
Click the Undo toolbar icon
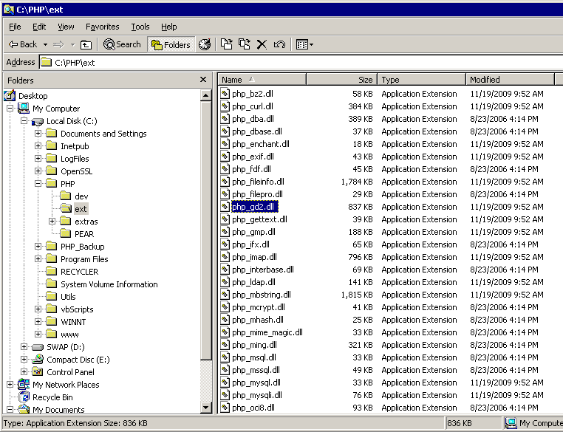pyautogui.click(x=279, y=45)
